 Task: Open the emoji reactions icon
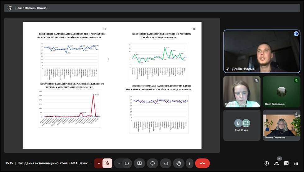(152, 163)
